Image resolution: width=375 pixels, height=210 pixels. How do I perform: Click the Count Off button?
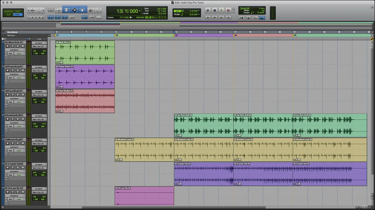[245, 8]
